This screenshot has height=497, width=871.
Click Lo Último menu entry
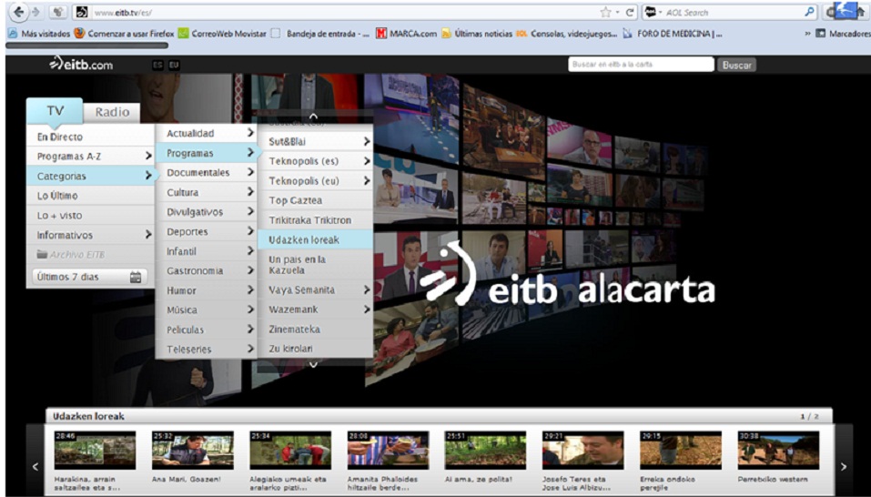pyautogui.click(x=90, y=196)
